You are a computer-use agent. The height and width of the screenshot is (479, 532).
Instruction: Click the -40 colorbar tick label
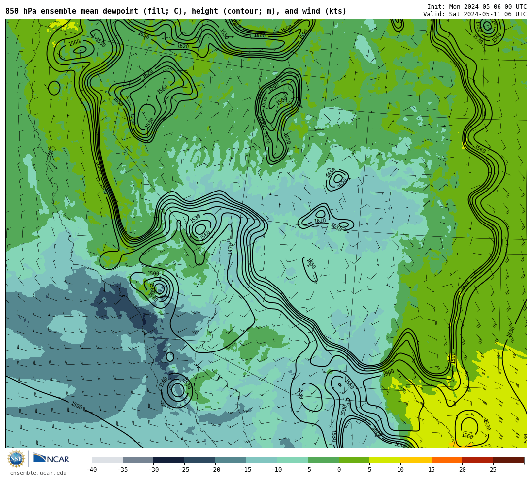coord(91,470)
